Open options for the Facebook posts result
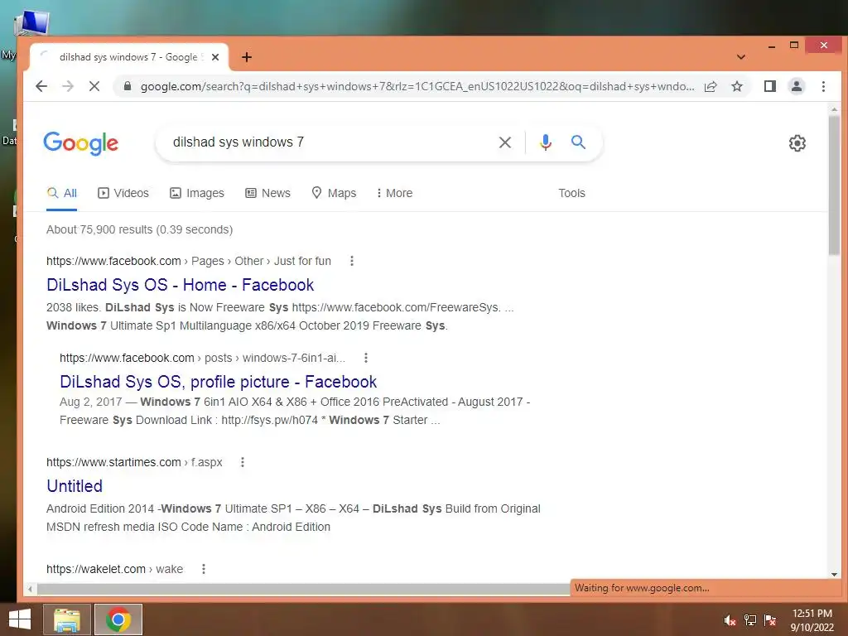This screenshot has height=636, width=848. pyautogui.click(x=366, y=358)
